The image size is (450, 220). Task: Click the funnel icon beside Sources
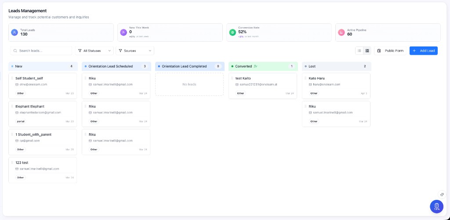pyautogui.click(x=120, y=51)
